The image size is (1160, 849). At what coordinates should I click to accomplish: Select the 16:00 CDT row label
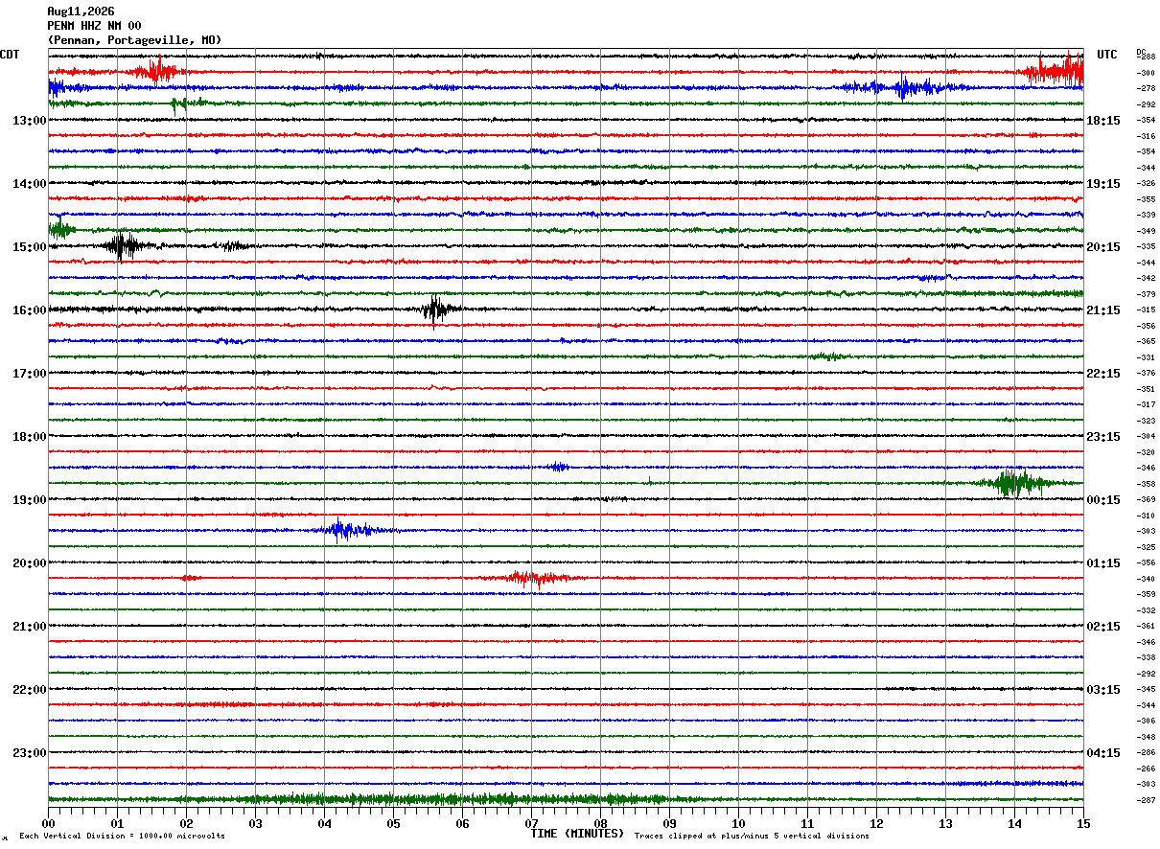click(x=29, y=310)
